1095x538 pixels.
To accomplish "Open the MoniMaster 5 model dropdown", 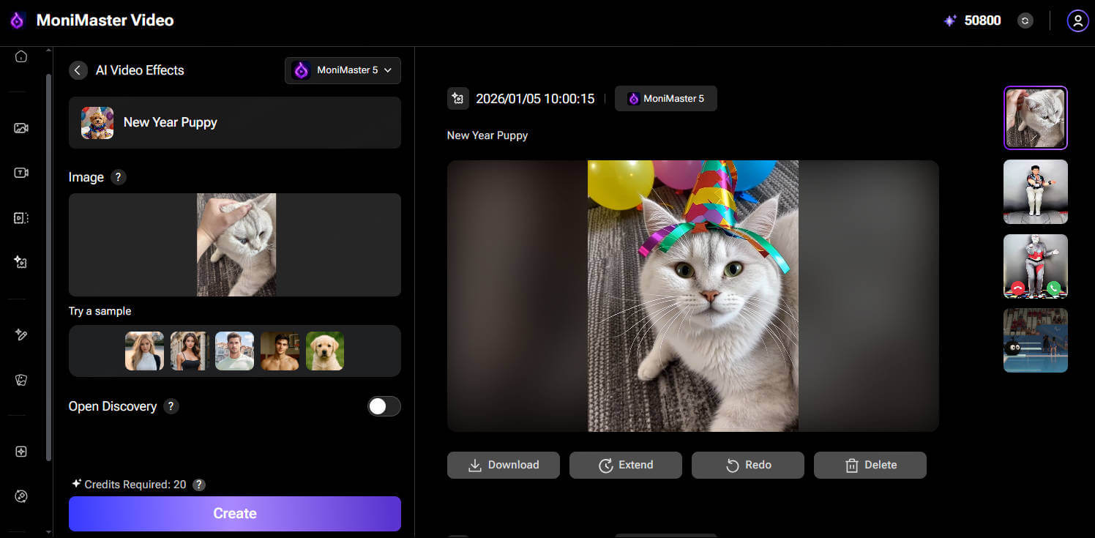I will pos(343,70).
